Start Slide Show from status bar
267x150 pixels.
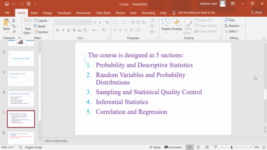[215, 147]
